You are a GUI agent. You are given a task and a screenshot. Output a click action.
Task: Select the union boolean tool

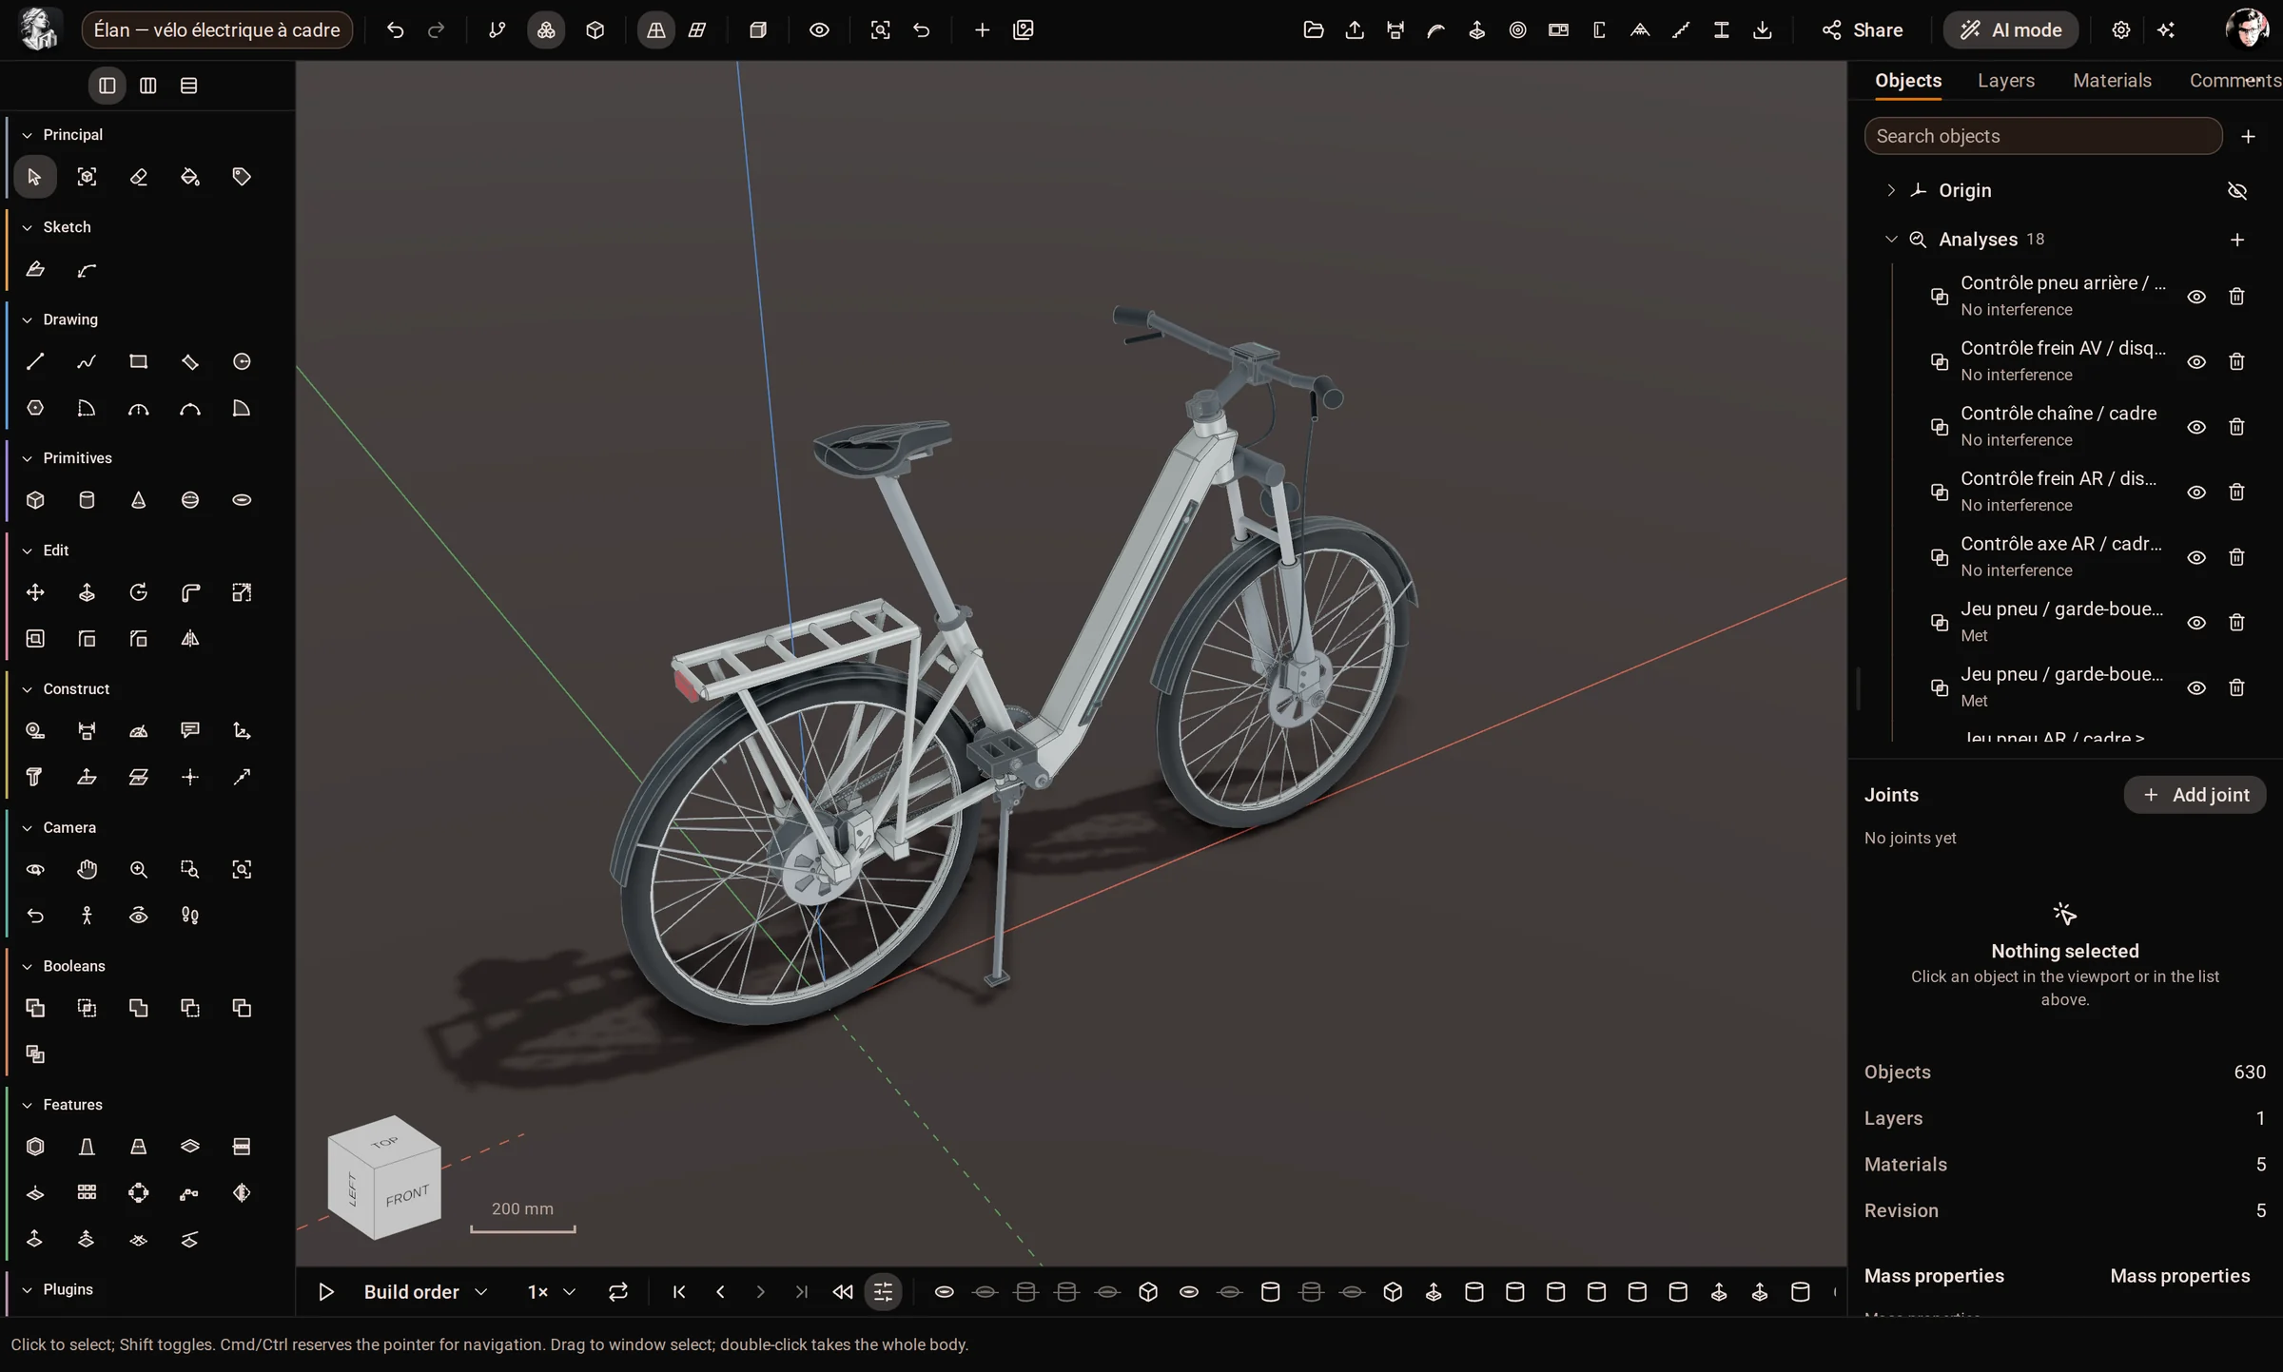click(35, 1008)
